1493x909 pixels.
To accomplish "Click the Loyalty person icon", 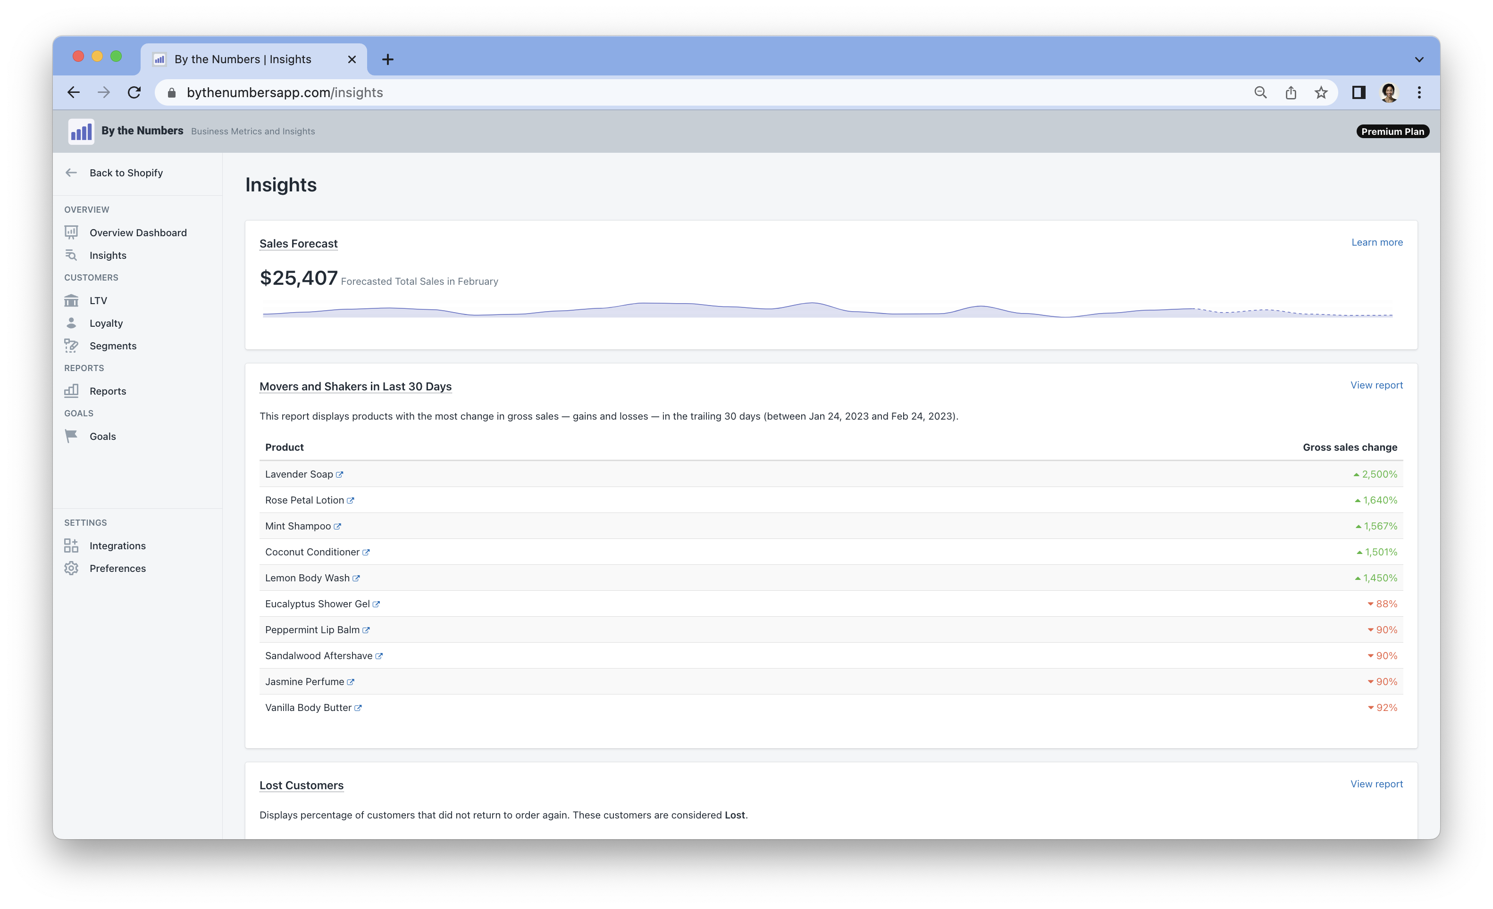I will (72, 323).
